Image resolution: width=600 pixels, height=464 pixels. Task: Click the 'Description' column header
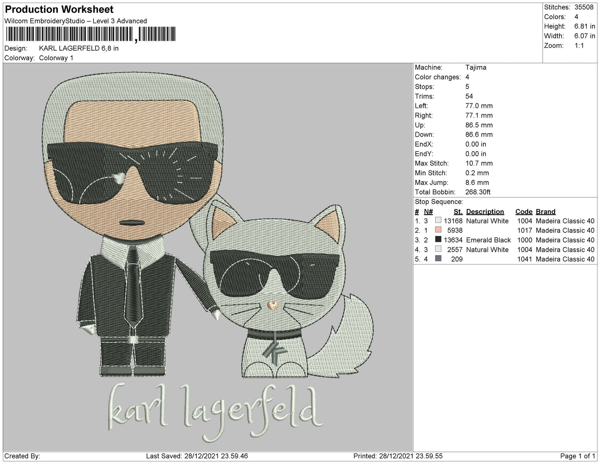point(485,211)
